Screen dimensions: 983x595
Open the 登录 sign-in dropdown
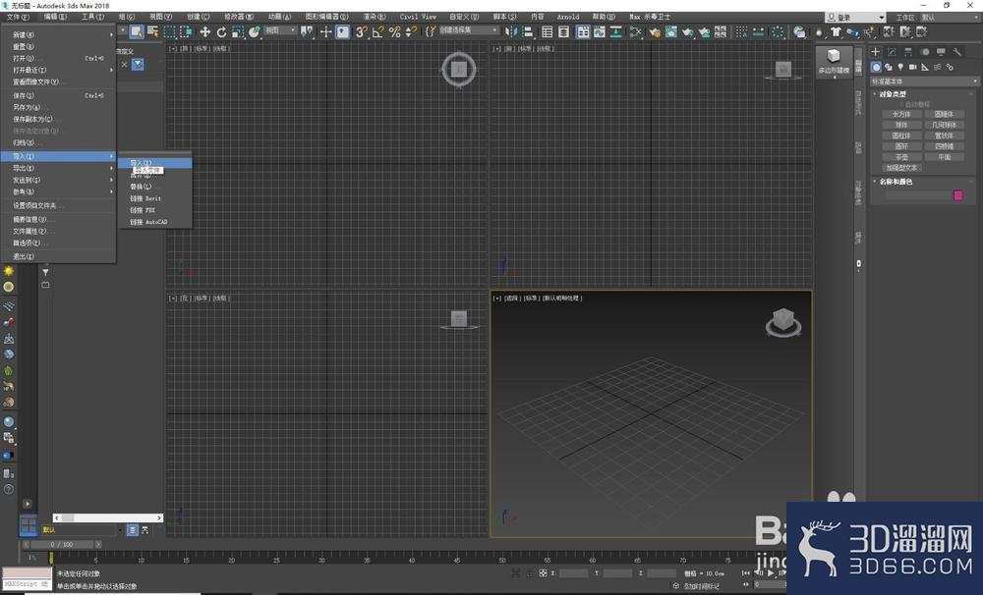pos(855,18)
